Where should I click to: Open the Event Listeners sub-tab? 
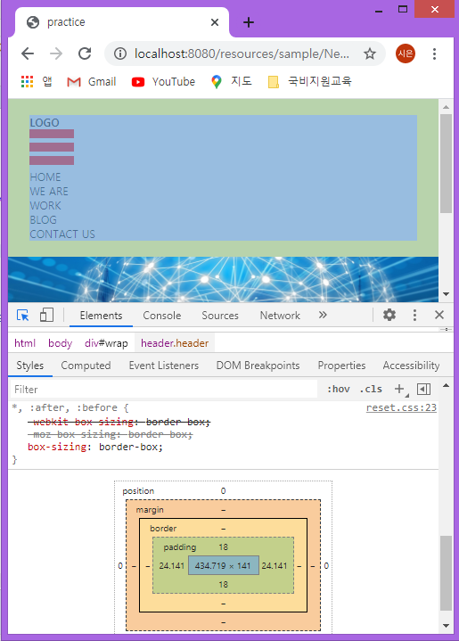pos(163,366)
